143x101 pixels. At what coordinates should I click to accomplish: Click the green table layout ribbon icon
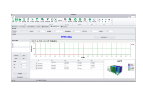point(37,19)
